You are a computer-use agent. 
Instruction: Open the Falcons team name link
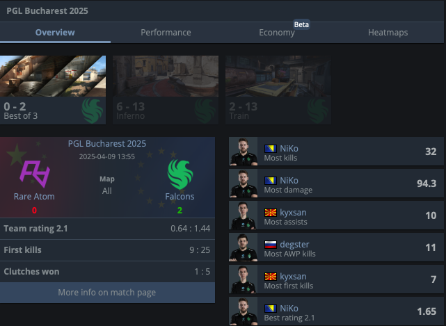tap(180, 197)
